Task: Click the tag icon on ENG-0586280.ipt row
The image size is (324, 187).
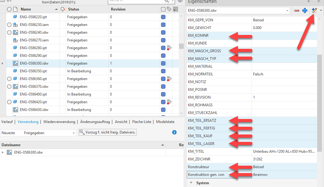Action: pos(169,48)
